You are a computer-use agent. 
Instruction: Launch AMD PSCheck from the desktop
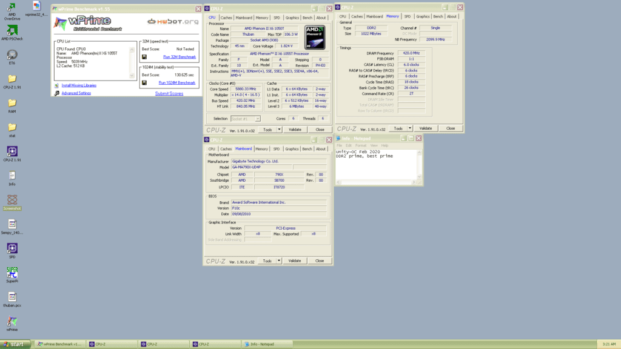pos(12,33)
